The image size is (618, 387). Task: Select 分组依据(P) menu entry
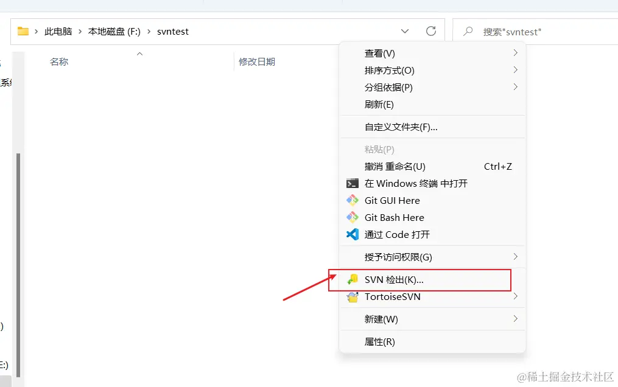click(432, 88)
